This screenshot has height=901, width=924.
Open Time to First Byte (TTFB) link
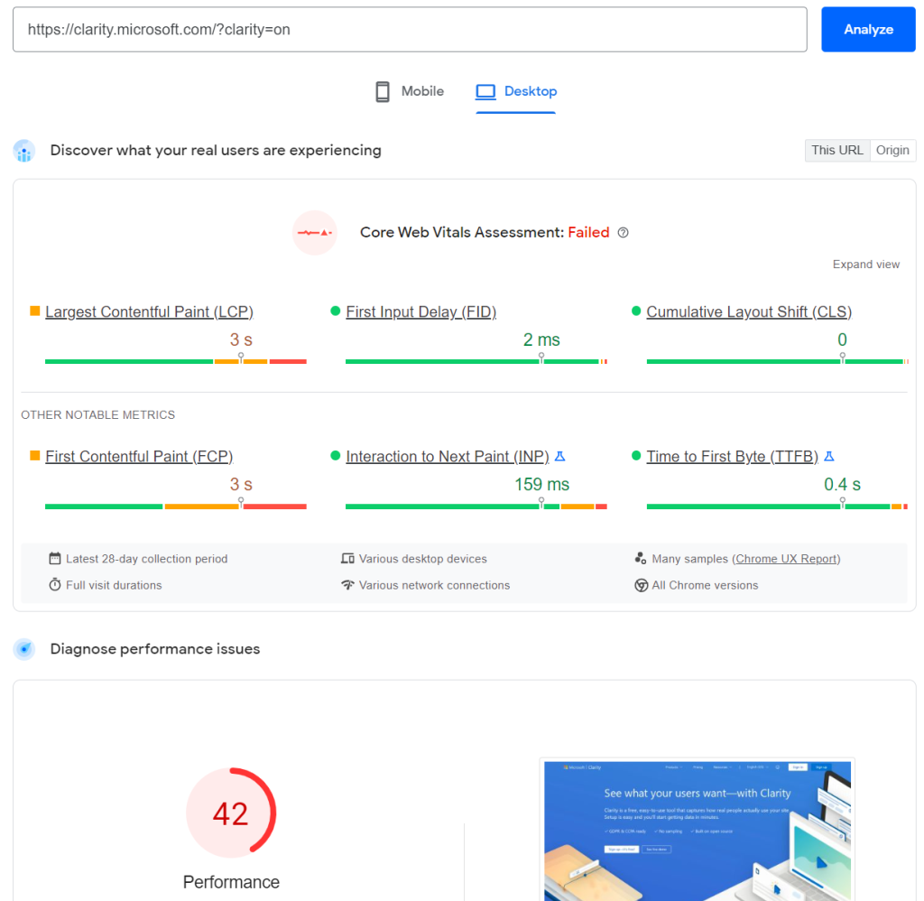(732, 456)
